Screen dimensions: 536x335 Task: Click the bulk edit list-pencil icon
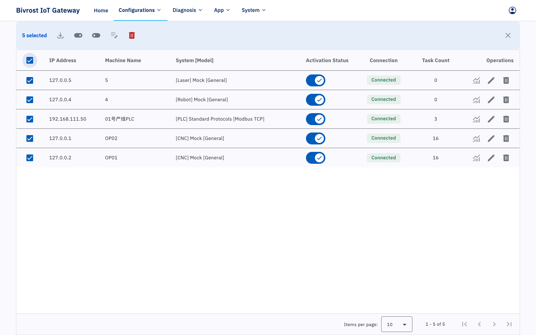pyautogui.click(x=114, y=35)
